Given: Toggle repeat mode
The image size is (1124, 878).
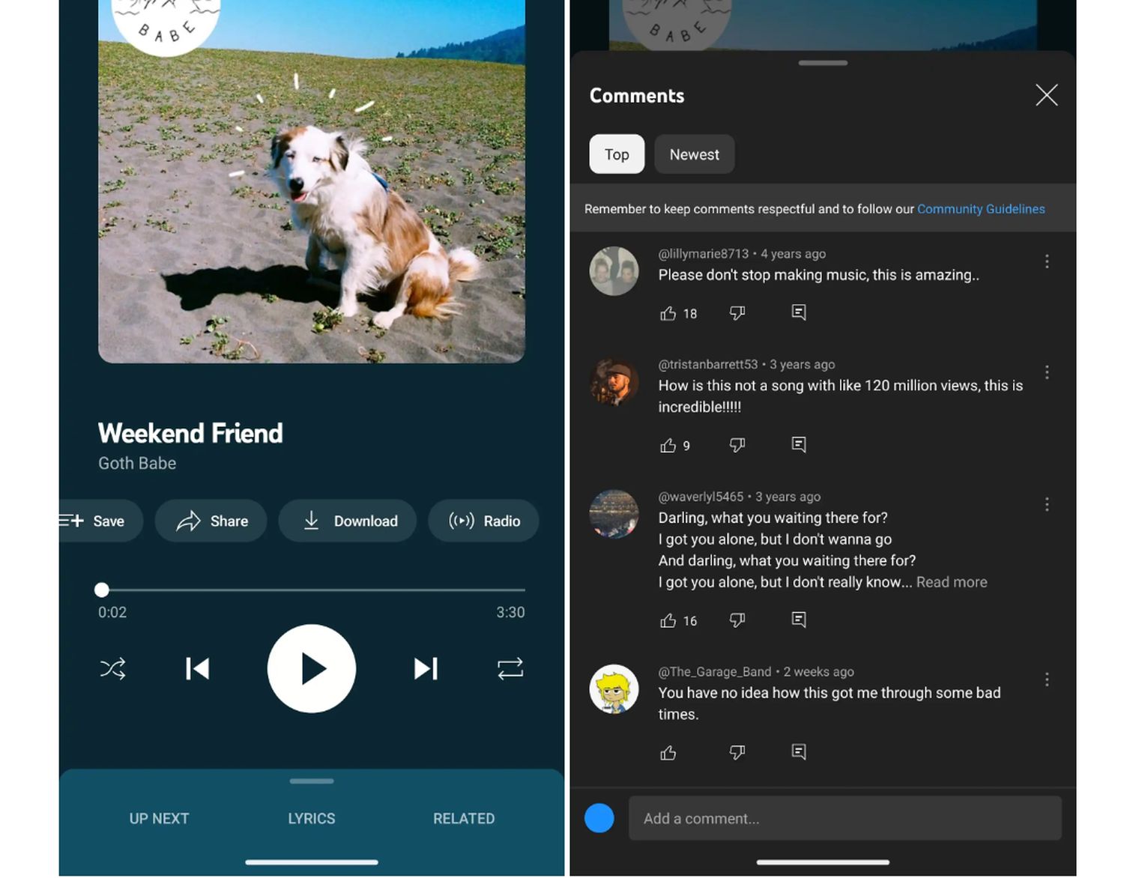Looking at the screenshot, I should click(x=510, y=668).
